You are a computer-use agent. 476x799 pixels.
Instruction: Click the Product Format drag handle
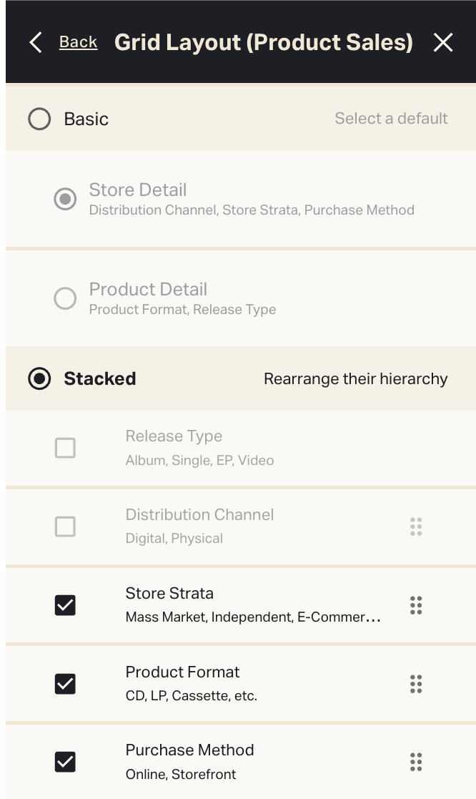click(x=416, y=684)
